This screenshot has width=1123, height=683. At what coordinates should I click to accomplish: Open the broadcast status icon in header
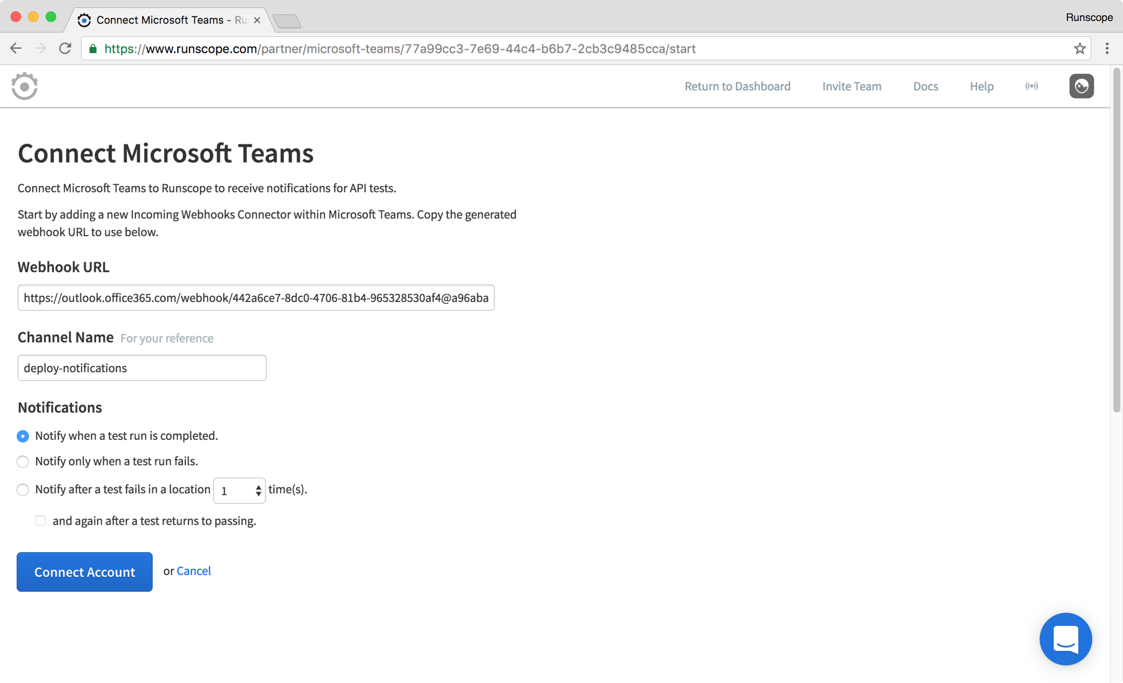[1031, 86]
